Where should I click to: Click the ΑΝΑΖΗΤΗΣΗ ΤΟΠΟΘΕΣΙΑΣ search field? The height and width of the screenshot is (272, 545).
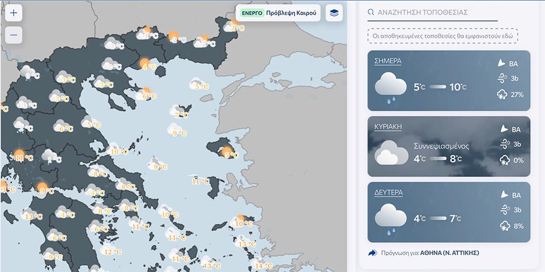coord(437,12)
